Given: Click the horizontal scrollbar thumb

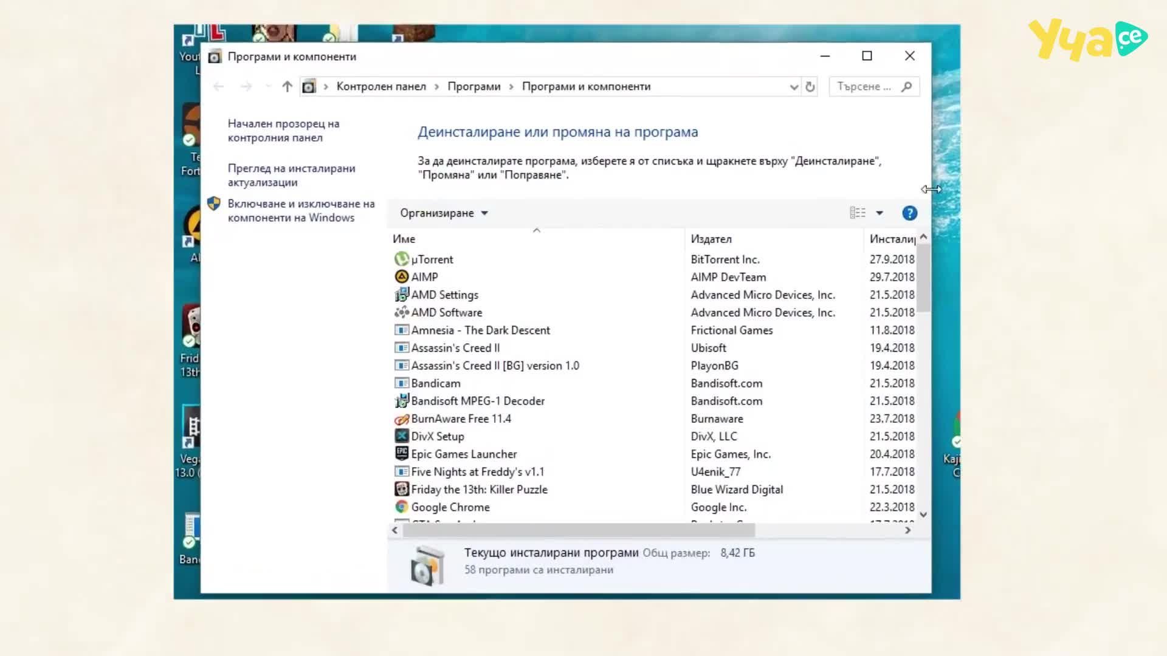Looking at the screenshot, I should [x=579, y=530].
